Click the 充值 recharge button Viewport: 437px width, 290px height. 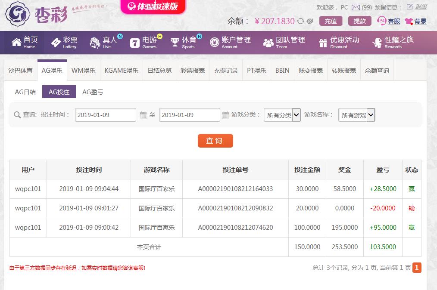(331, 21)
